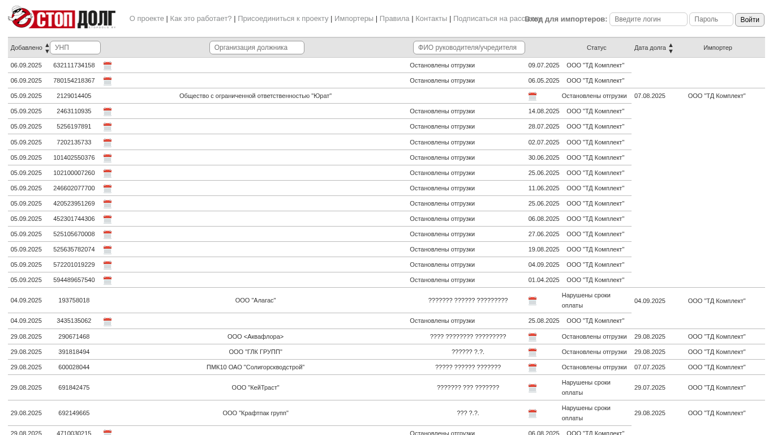Open calendar icon for UNP 246602077700
This screenshot has width=773, height=435.
108,189
